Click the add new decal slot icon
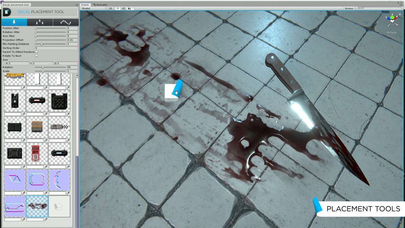The image size is (405, 228). click(59, 206)
